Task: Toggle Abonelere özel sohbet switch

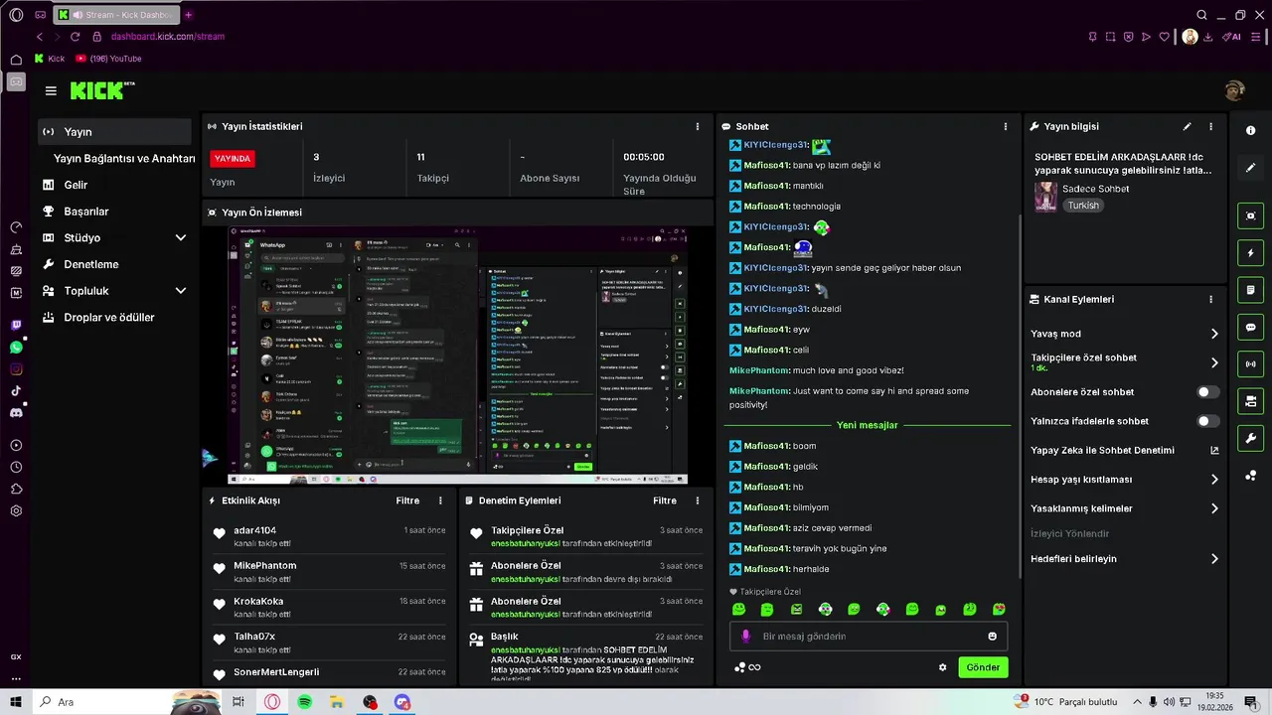Action: [x=1207, y=392]
